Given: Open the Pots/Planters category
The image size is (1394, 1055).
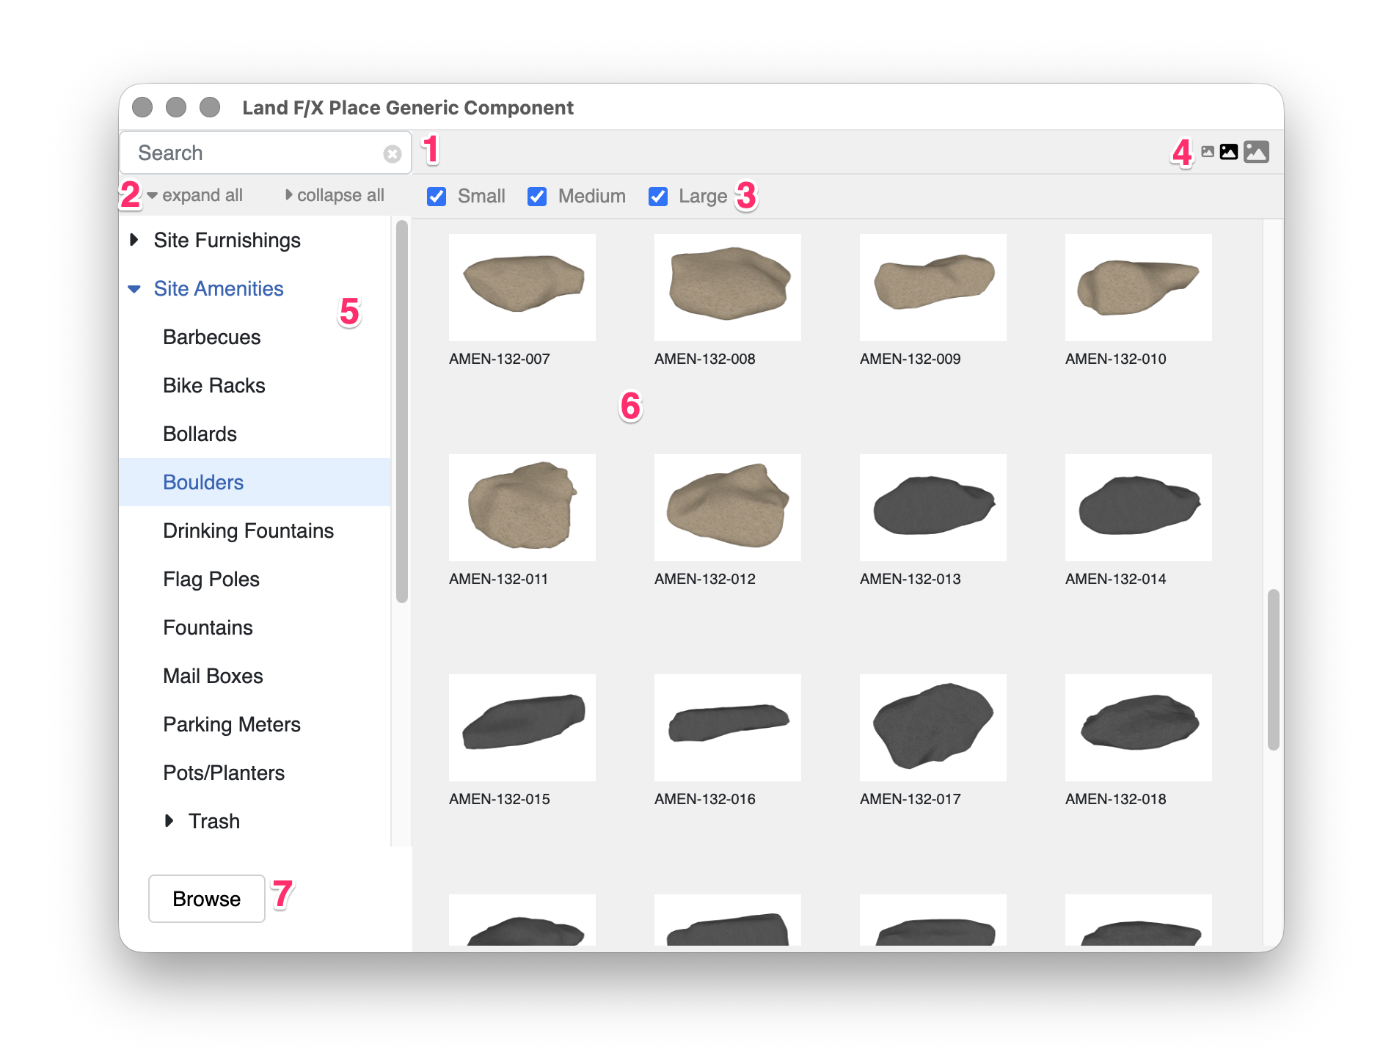Looking at the screenshot, I should (224, 773).
